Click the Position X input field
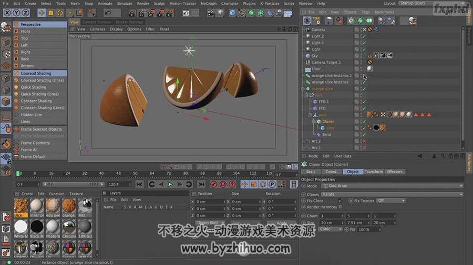473x265 pixels. (x=210, y=202)
